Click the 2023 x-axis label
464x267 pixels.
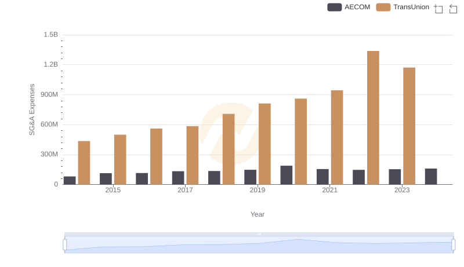[402, 190]
